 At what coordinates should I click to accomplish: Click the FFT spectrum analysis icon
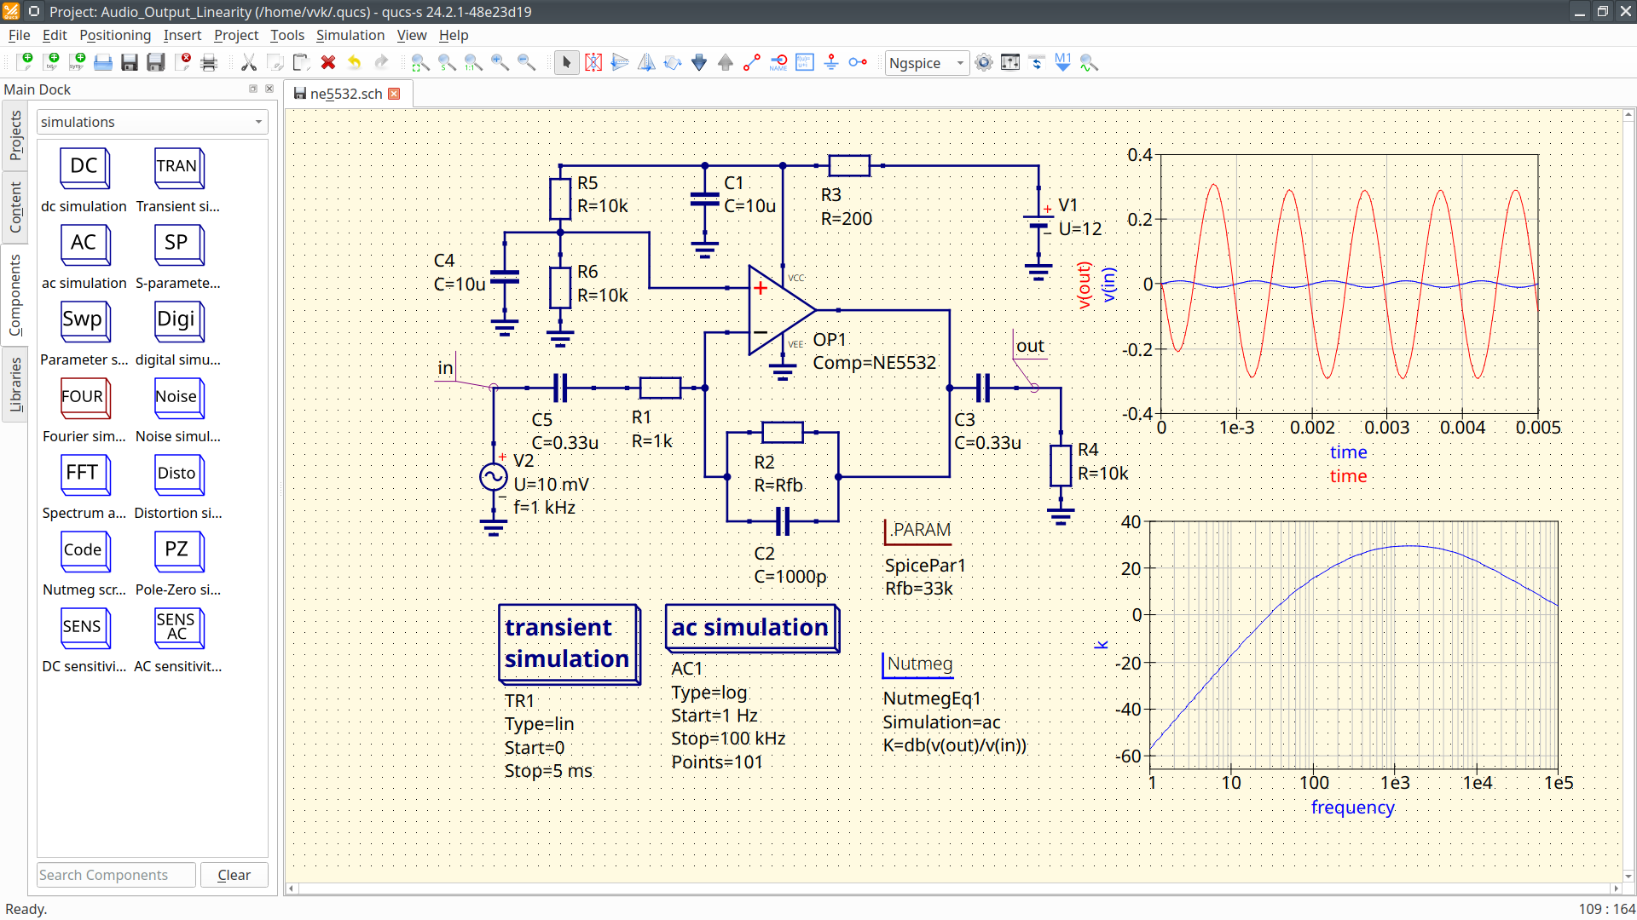[x=84, y=473]
